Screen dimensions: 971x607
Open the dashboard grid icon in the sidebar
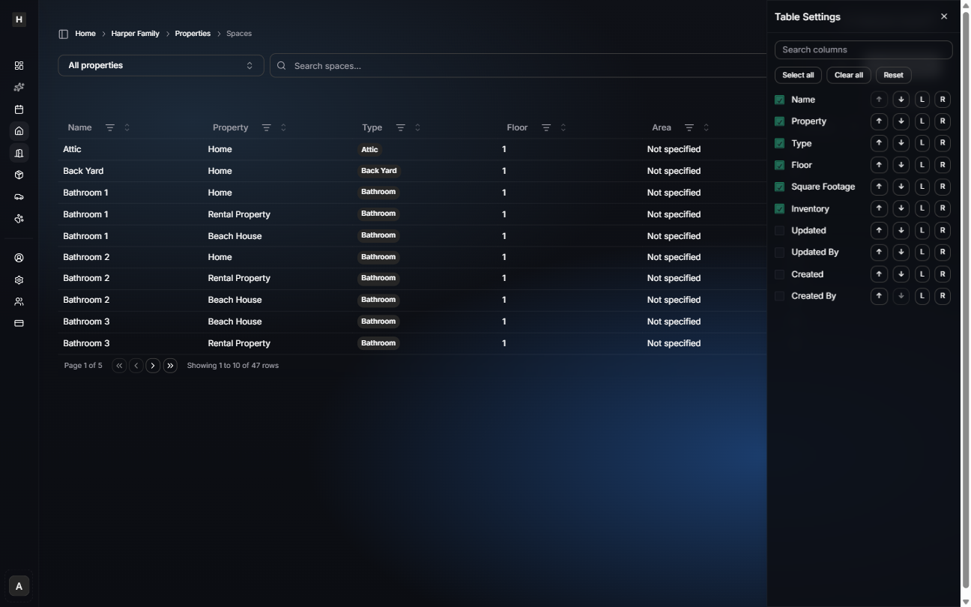[x=19, y=65]
